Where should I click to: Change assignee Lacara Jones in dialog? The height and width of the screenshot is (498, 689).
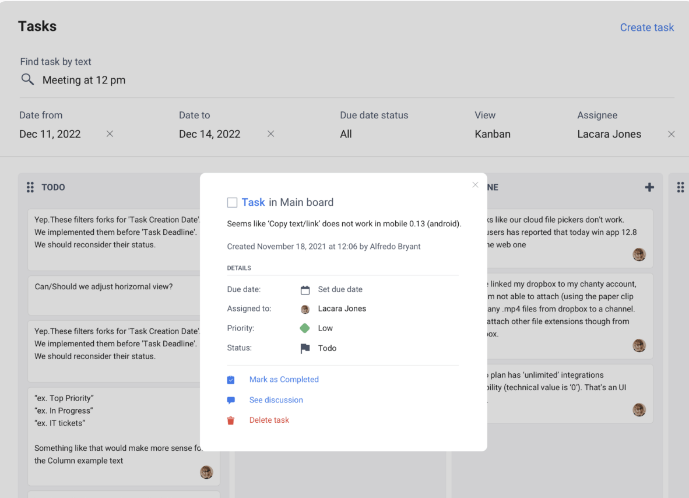(342, 308)
